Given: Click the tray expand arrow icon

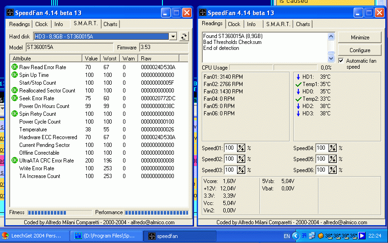Looking at the screenshot, I should pyautogui.click(x=296, y=236).
